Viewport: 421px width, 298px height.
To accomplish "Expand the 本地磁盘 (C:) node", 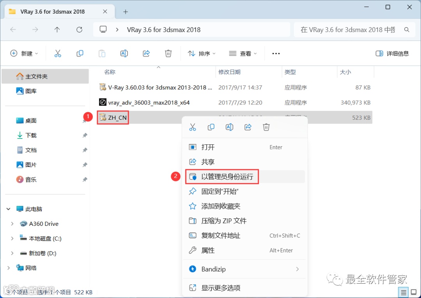I will click(x=12, y=238).
